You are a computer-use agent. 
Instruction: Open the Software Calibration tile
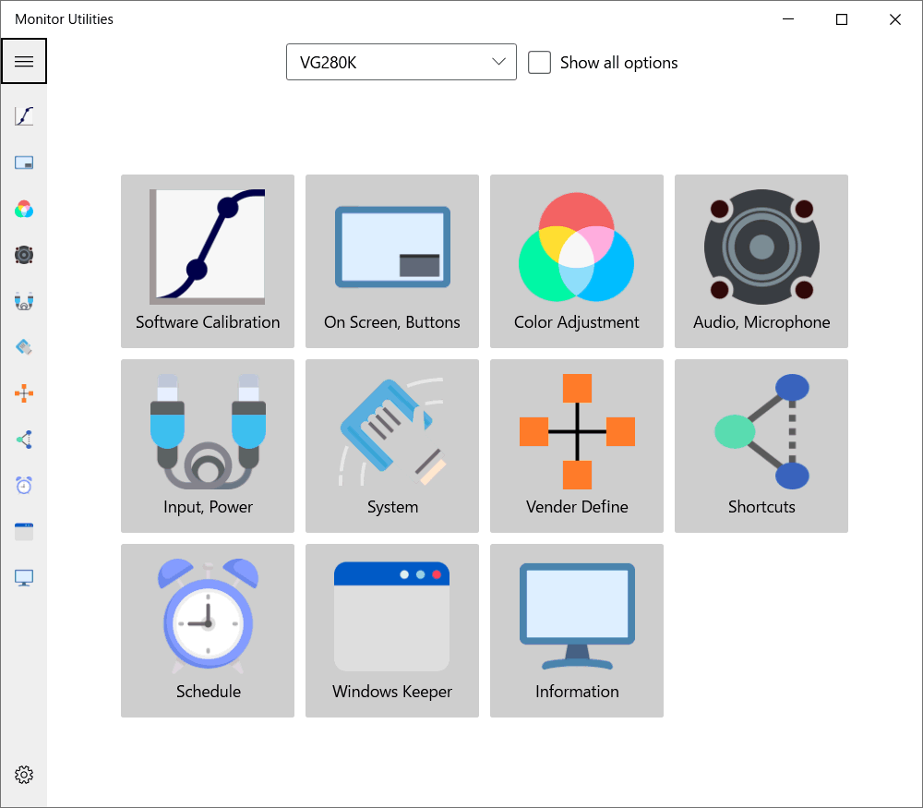pos(207,261)
